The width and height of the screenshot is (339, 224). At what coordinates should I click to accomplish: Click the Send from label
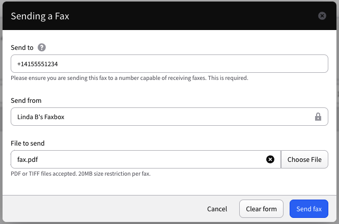(26, 100)
